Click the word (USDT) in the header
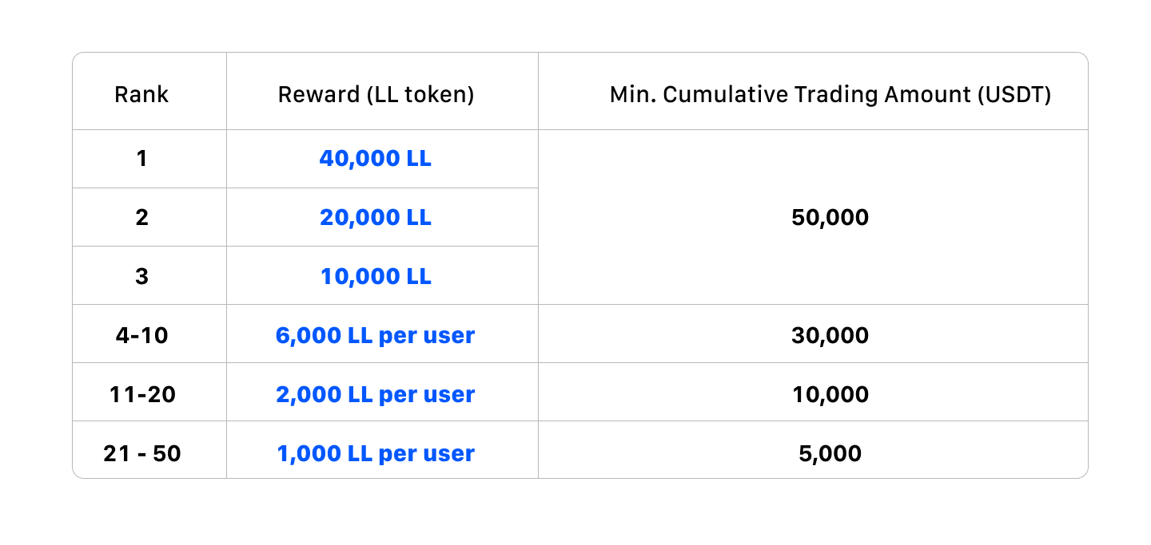This screenshot has width=1151, height=545. point(1014,94)
